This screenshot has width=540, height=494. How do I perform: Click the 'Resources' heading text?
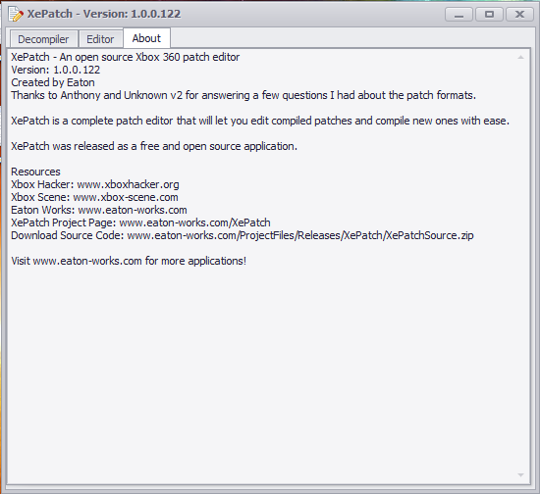point(35,172)
